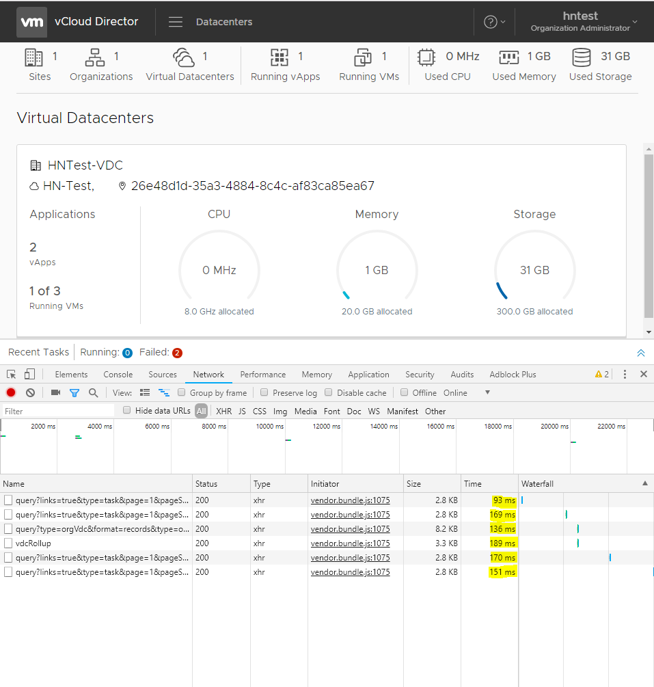
Task: Enable Hide data URLs checkbox
Action: [x=126, y=410]
